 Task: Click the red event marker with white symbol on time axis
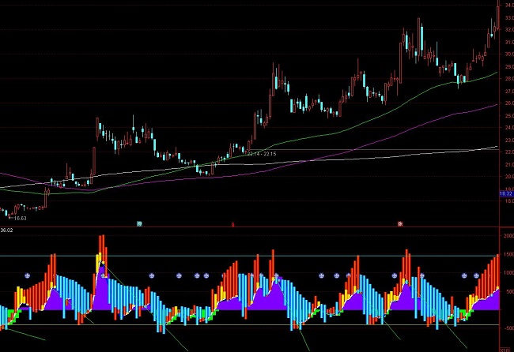(400, 223)
